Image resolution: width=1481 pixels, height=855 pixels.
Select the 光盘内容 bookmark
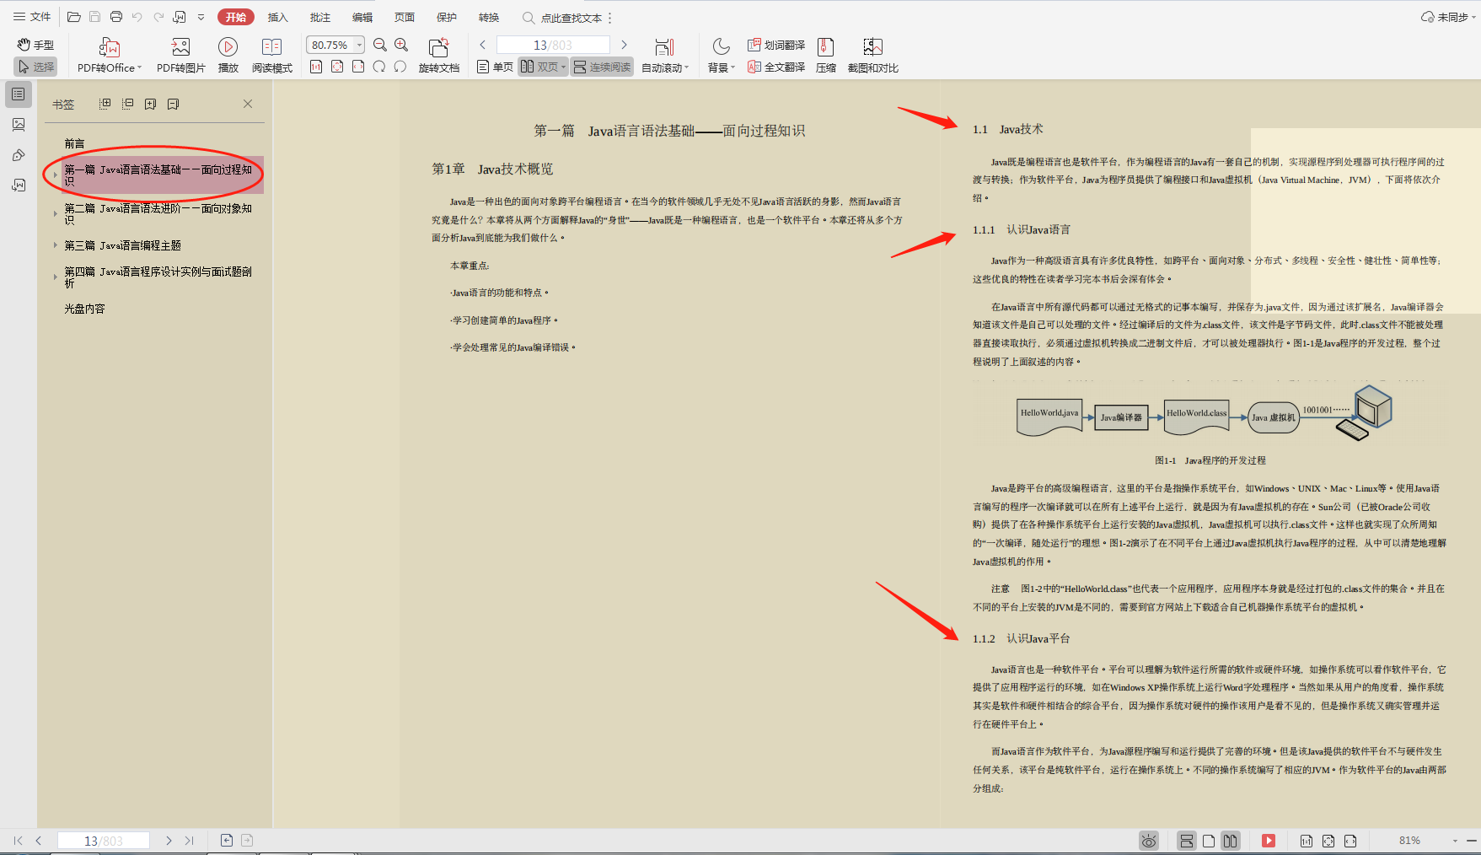click(x=85, y=309)
